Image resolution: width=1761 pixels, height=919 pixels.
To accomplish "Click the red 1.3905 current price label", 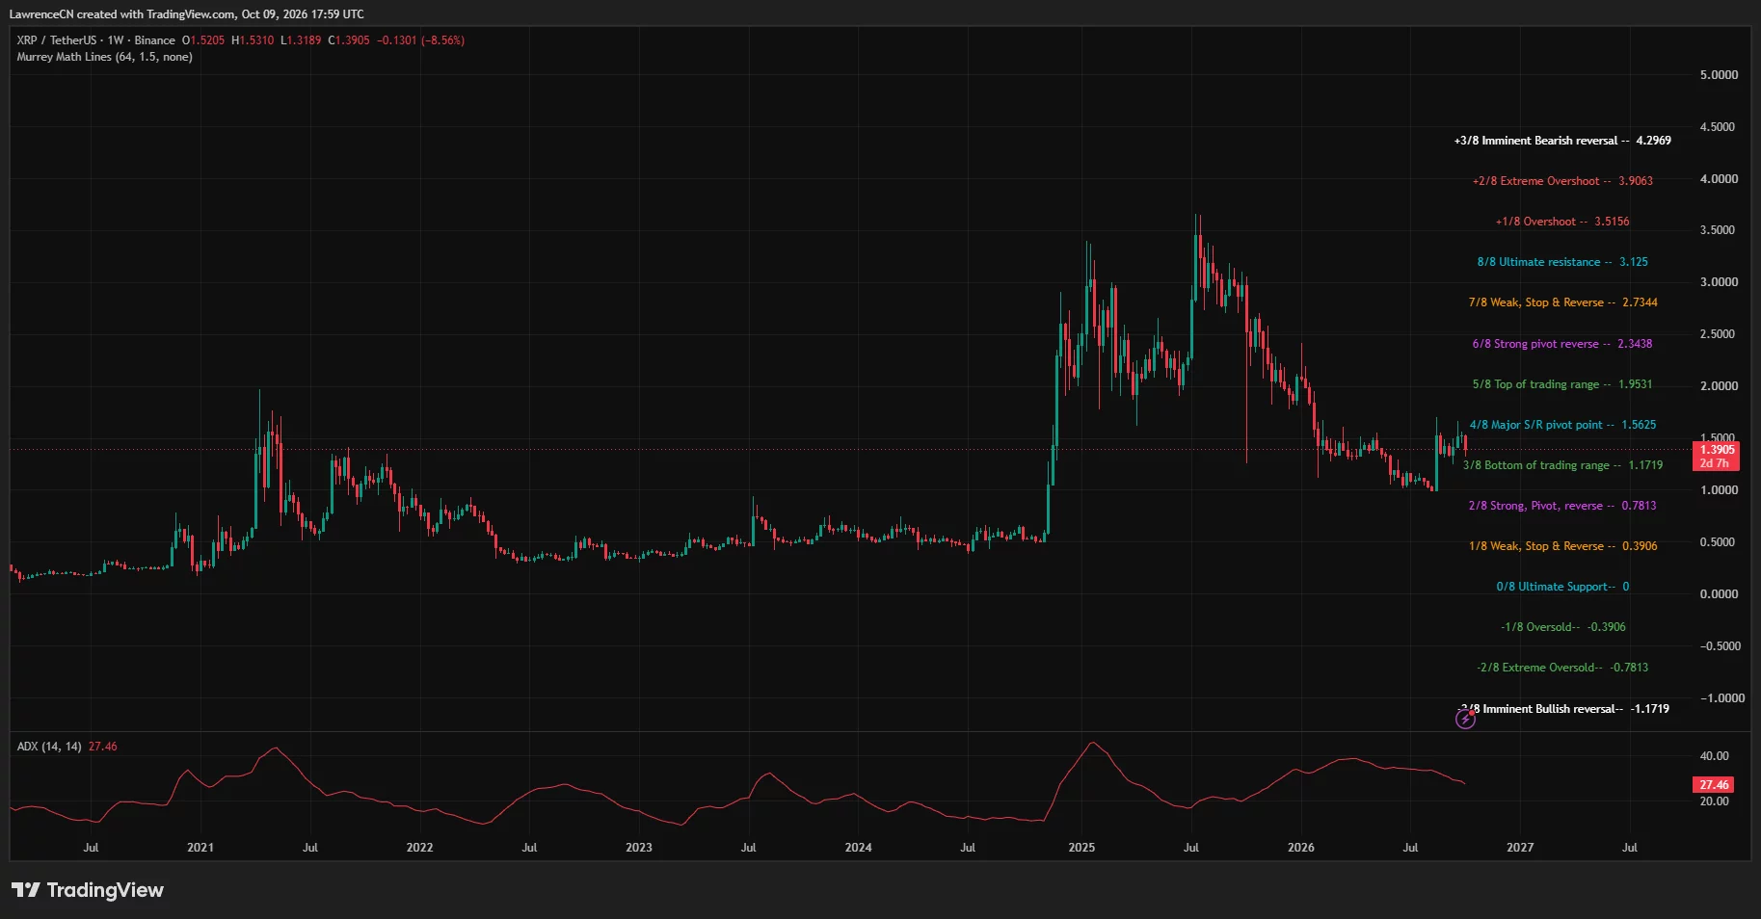I will 1717,450.
